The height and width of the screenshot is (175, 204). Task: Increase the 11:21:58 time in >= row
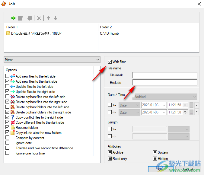(185, 104)
